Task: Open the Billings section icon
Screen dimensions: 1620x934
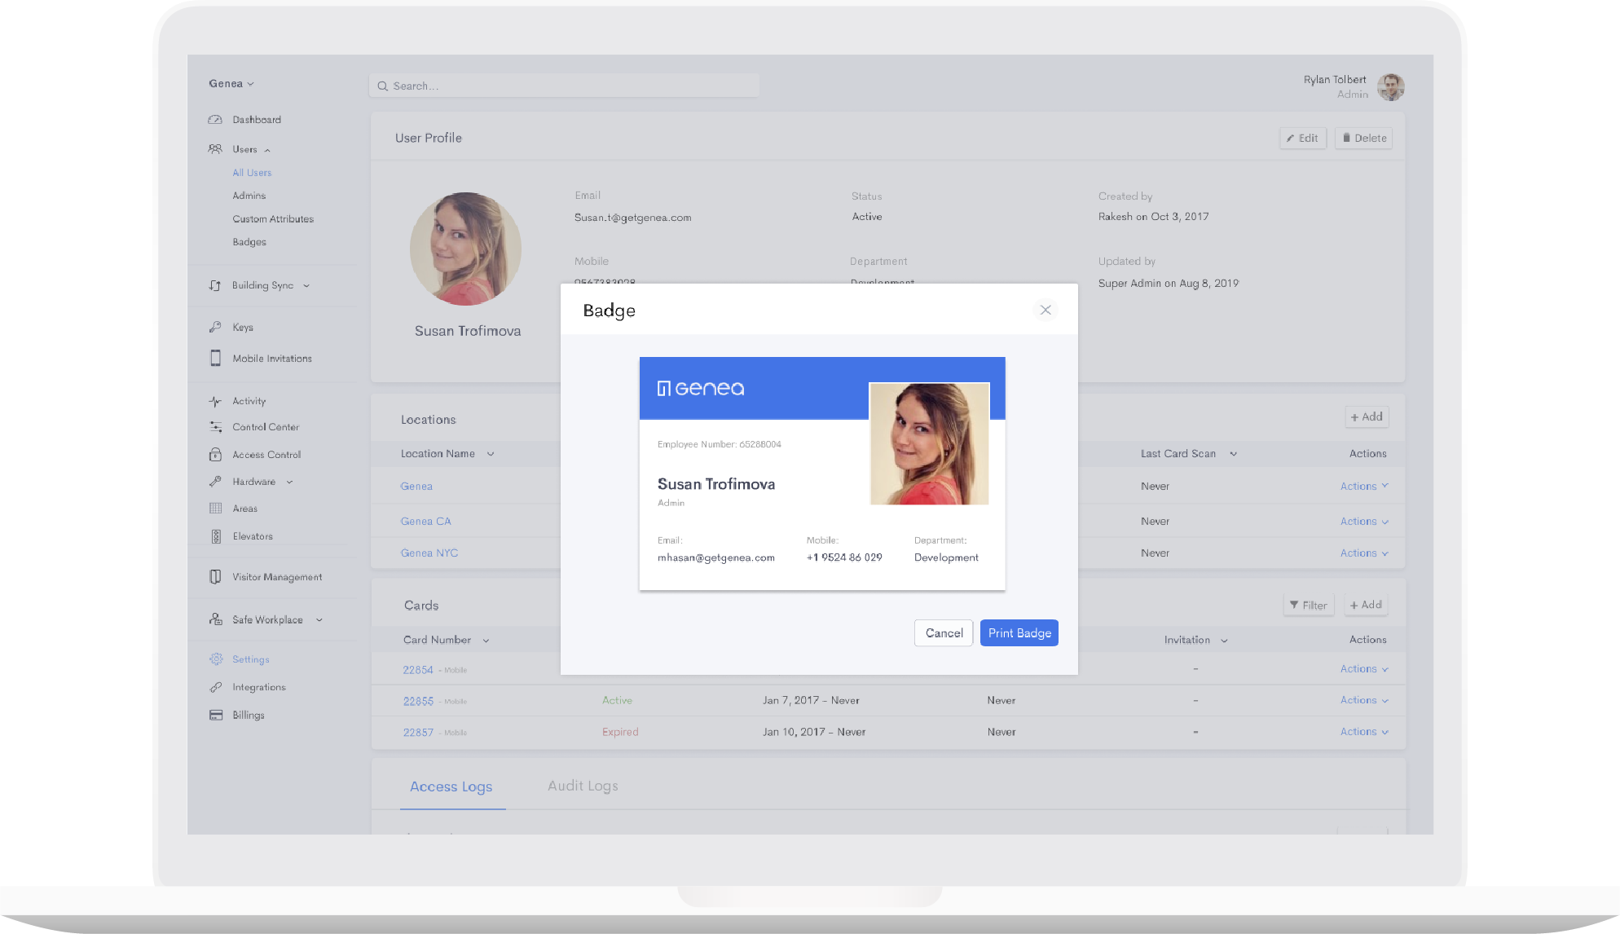Action: [215, 715]
